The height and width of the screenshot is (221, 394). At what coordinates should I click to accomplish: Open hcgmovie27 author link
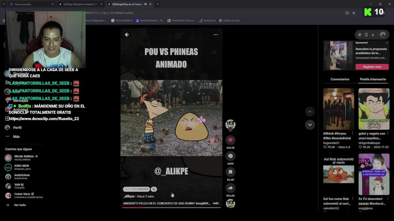point(331,143)
